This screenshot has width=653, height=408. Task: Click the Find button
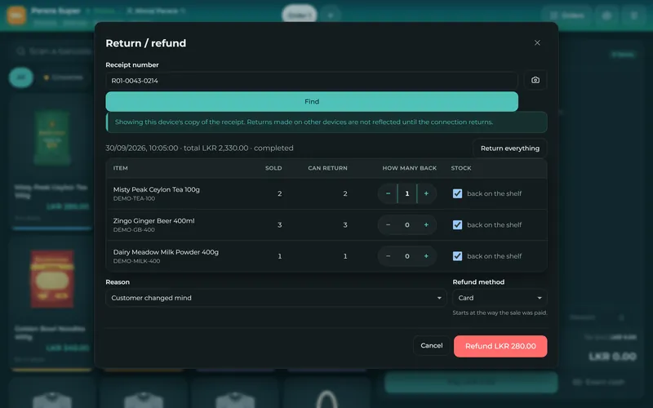pos(312,101)
